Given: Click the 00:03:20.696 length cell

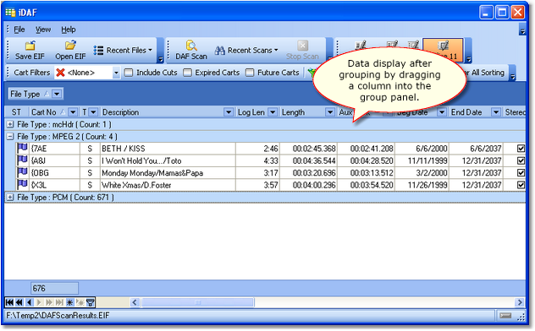Looking at the screenshot, I should (x=309, y=173).
